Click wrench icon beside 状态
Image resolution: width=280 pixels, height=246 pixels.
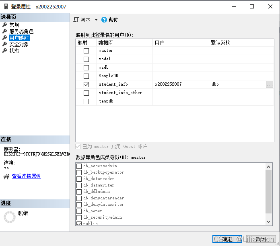(x=5, y=51)
